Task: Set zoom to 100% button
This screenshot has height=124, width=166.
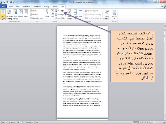Action: (x=52, y=13)
